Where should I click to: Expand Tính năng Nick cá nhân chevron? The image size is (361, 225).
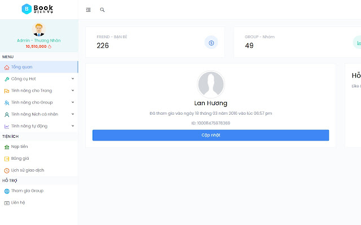tap(73, 114)
